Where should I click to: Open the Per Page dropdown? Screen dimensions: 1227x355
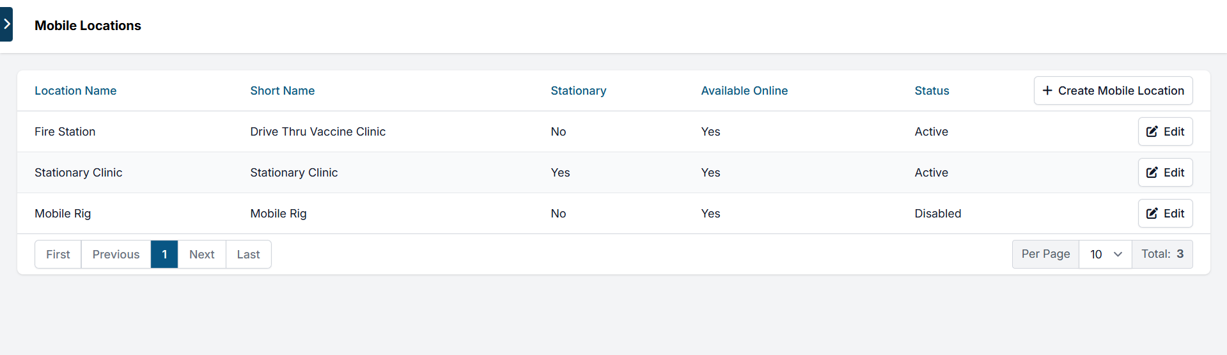[x=1105, y=255]
